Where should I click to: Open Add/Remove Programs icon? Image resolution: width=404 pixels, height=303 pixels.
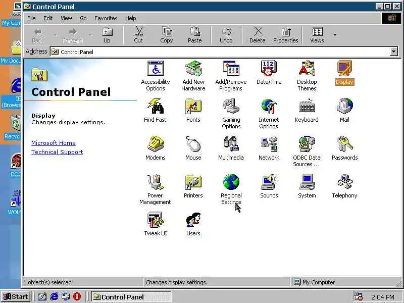point(231,76)
